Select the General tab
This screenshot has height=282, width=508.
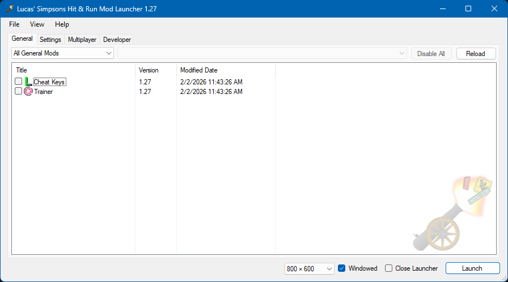[22, 39]
